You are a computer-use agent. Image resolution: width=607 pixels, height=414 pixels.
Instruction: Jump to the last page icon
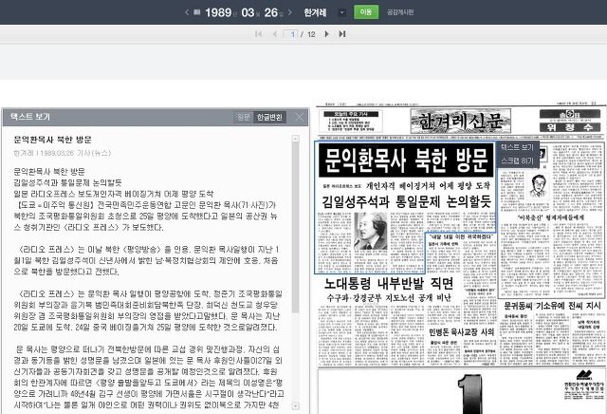tap(342, 34)
